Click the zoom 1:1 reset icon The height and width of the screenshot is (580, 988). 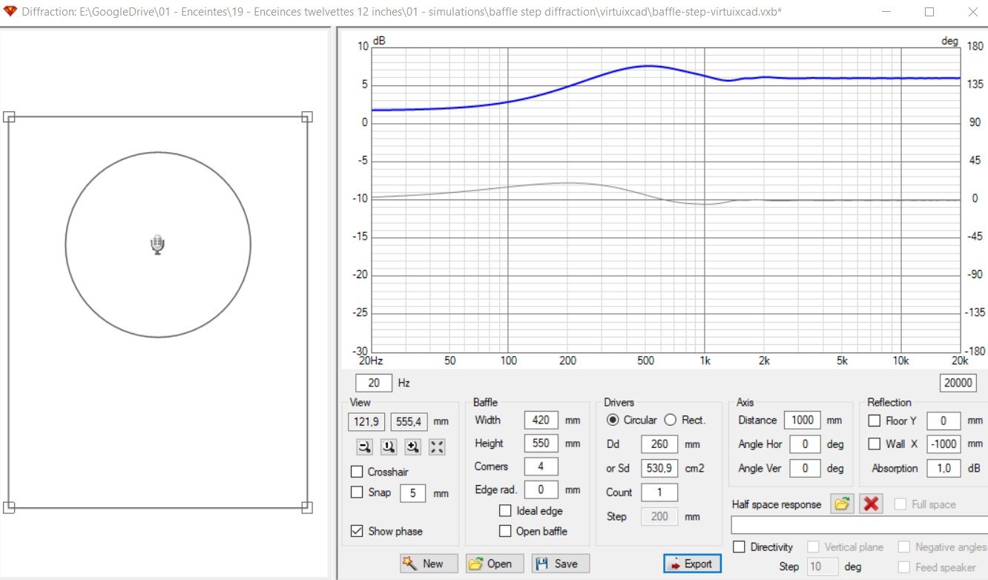pyautogui.click(x=389, y=446)
